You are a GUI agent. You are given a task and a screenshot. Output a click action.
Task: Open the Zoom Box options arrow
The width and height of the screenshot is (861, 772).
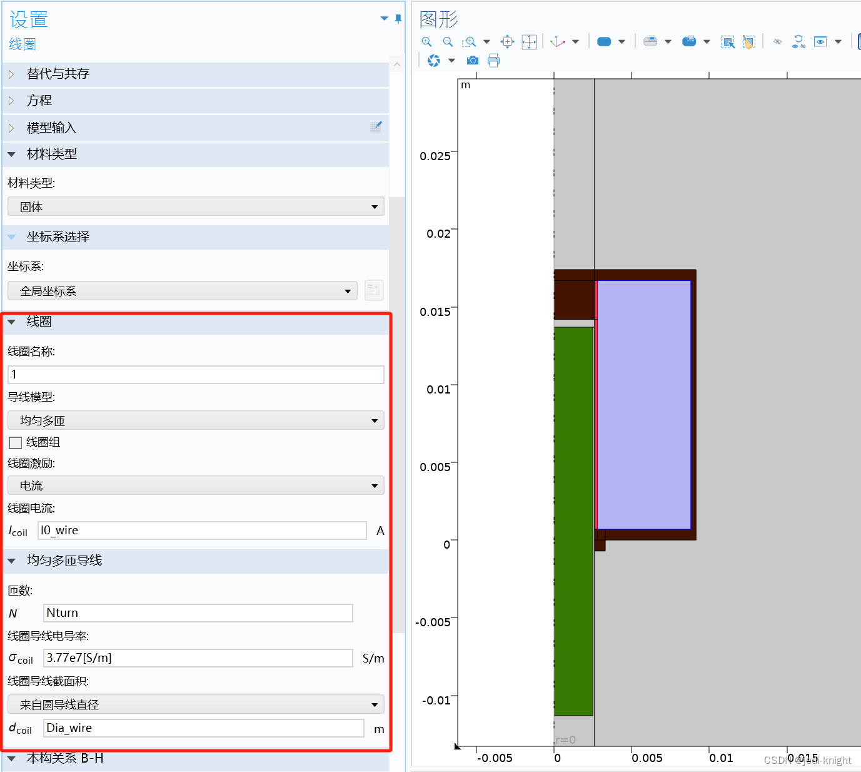(x=486, y=42)
